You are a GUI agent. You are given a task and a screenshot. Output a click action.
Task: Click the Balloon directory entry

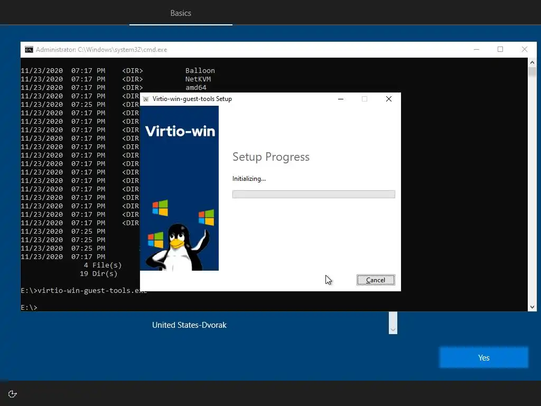[200, 71]
